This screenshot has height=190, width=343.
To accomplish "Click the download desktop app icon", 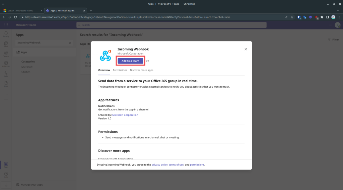I will coord(6,185).
